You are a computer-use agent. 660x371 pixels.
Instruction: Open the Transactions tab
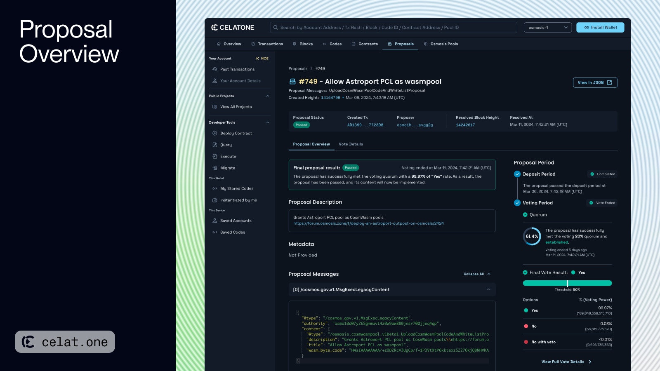pyautogui.click(x=267, y=44)
